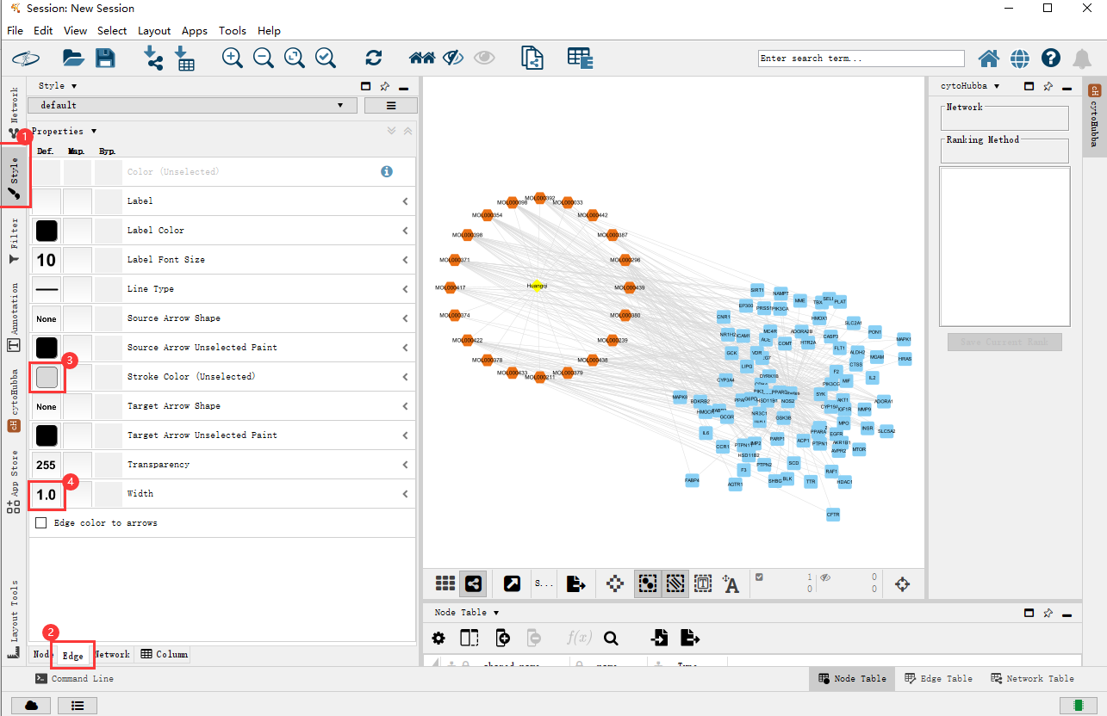Click the First Neighbors of Selected Nodes icon

point(422,58)
